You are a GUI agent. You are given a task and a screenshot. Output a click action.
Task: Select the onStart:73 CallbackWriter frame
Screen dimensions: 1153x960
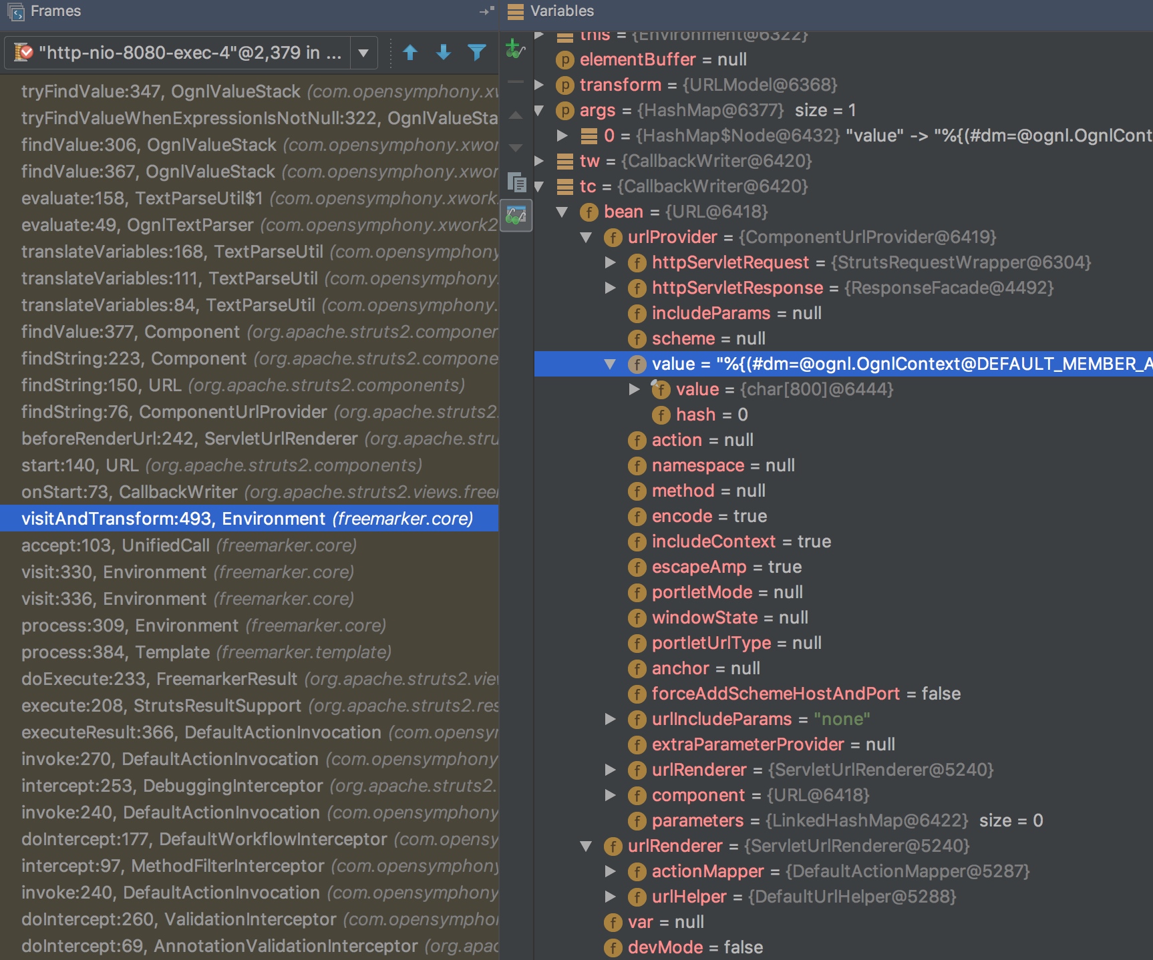click(x=249, y=492)
